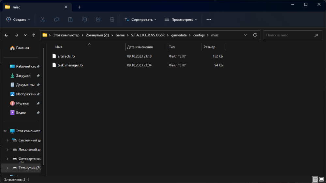
Task: Click the Share icon in toolbar
Action: 98,20
